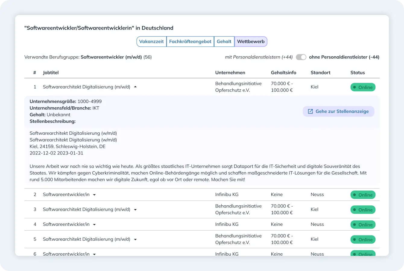The height and width of the screenshot is (271, 404).
Task: Click the Online status badge in row 5
Action: [363, 240]
